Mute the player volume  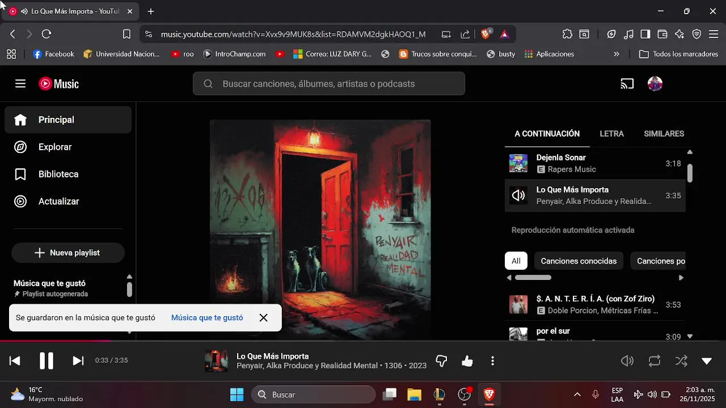pos(627,361)
